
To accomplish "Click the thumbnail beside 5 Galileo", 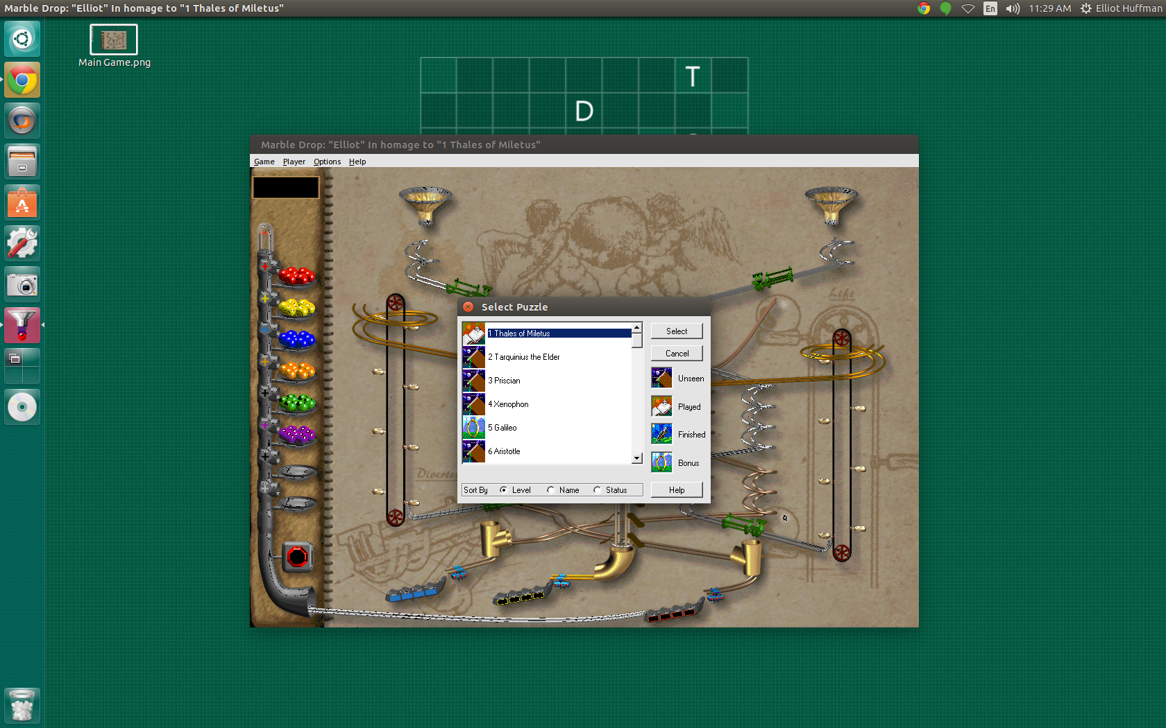I will [473, 428].
